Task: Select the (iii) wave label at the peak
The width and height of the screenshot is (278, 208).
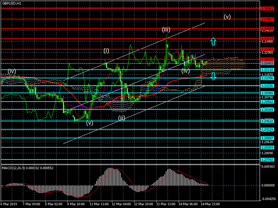Action: 166,30
